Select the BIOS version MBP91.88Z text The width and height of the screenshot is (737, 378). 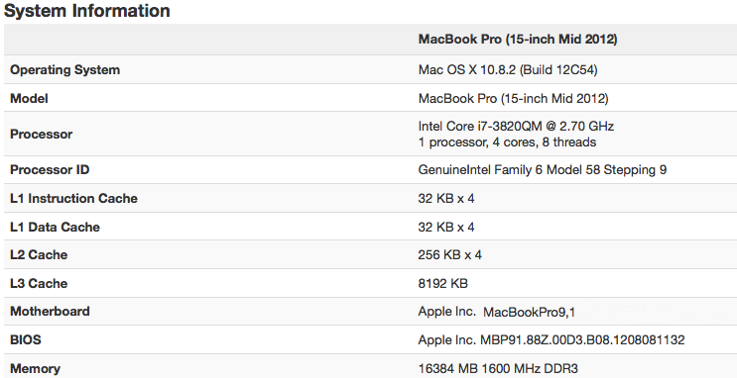pos(582,340)
